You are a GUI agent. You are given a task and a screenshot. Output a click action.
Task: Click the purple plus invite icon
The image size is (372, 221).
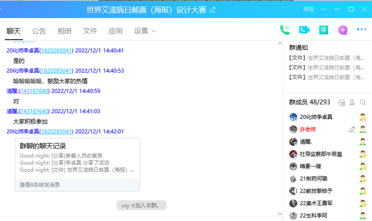tap(343, 30)
